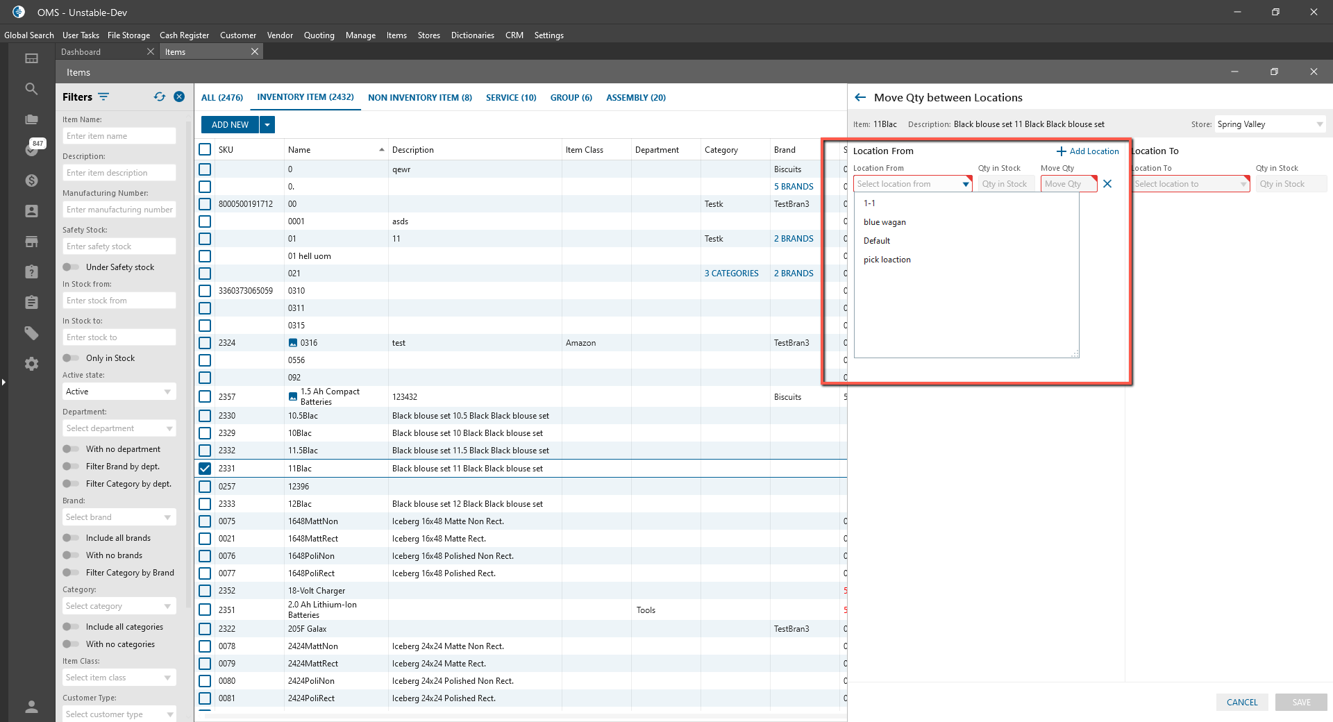The width and height of the screenshot is (1333, 722).
Task: Uncheck the checkbox for SKU 2331
Action: point(205,469)
